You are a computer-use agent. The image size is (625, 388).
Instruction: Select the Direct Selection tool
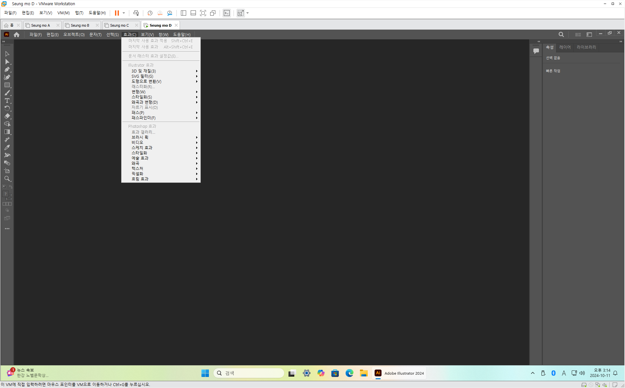pos(7,61)
